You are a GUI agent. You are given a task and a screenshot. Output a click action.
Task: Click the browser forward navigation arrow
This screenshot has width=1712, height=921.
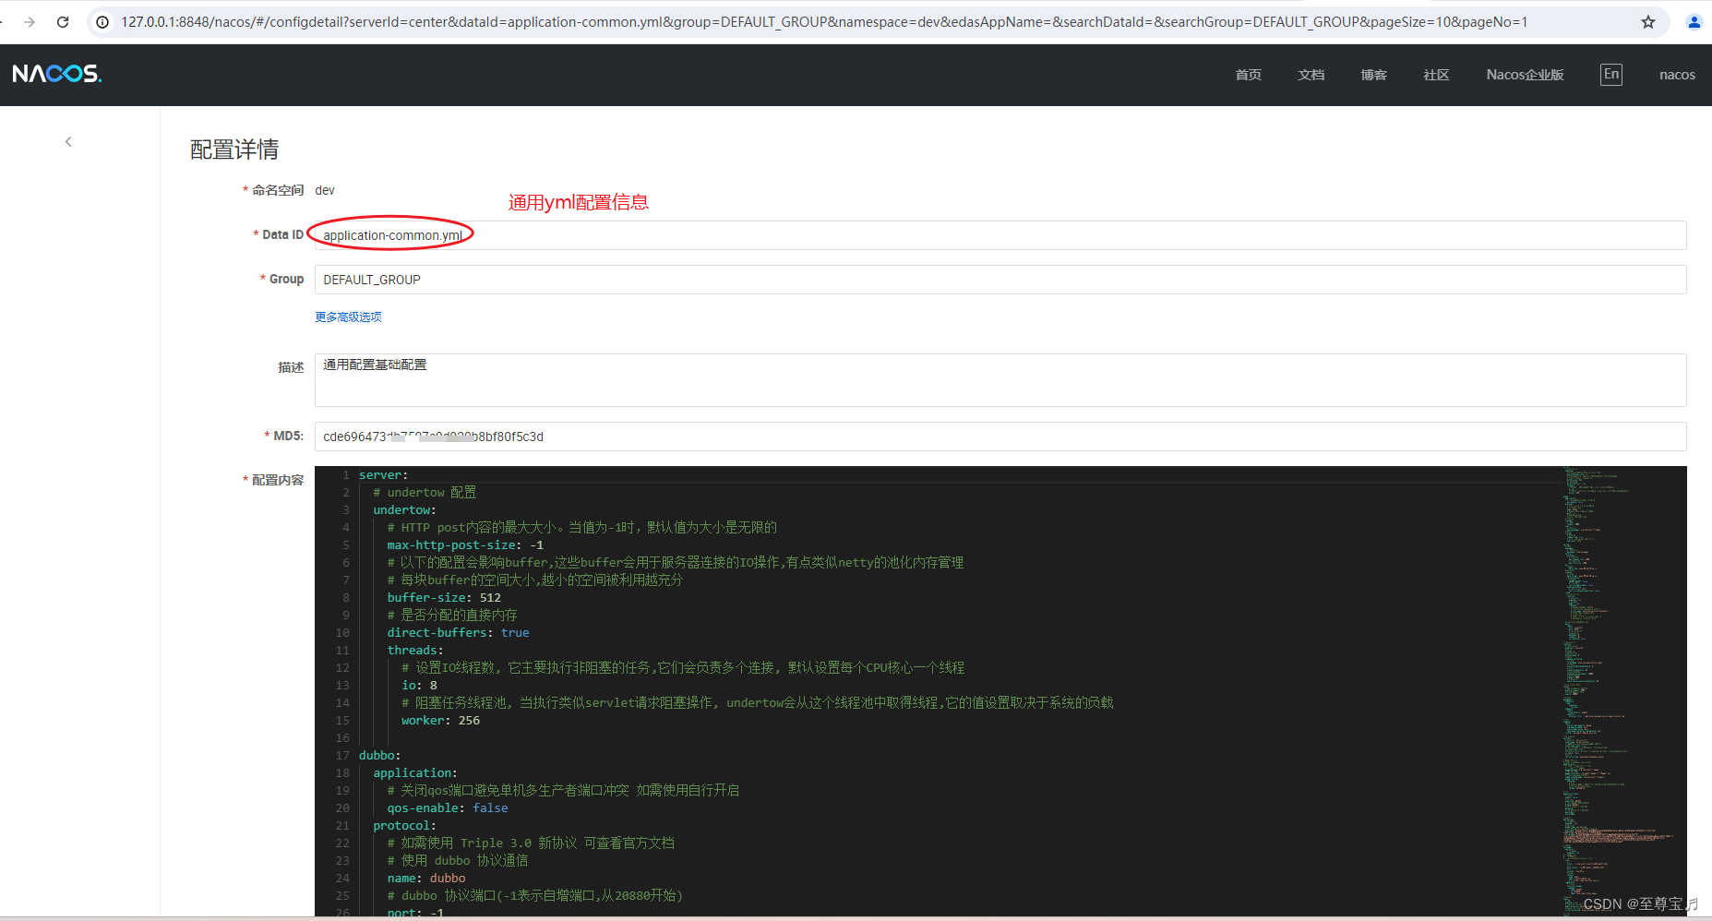[29, 21]
